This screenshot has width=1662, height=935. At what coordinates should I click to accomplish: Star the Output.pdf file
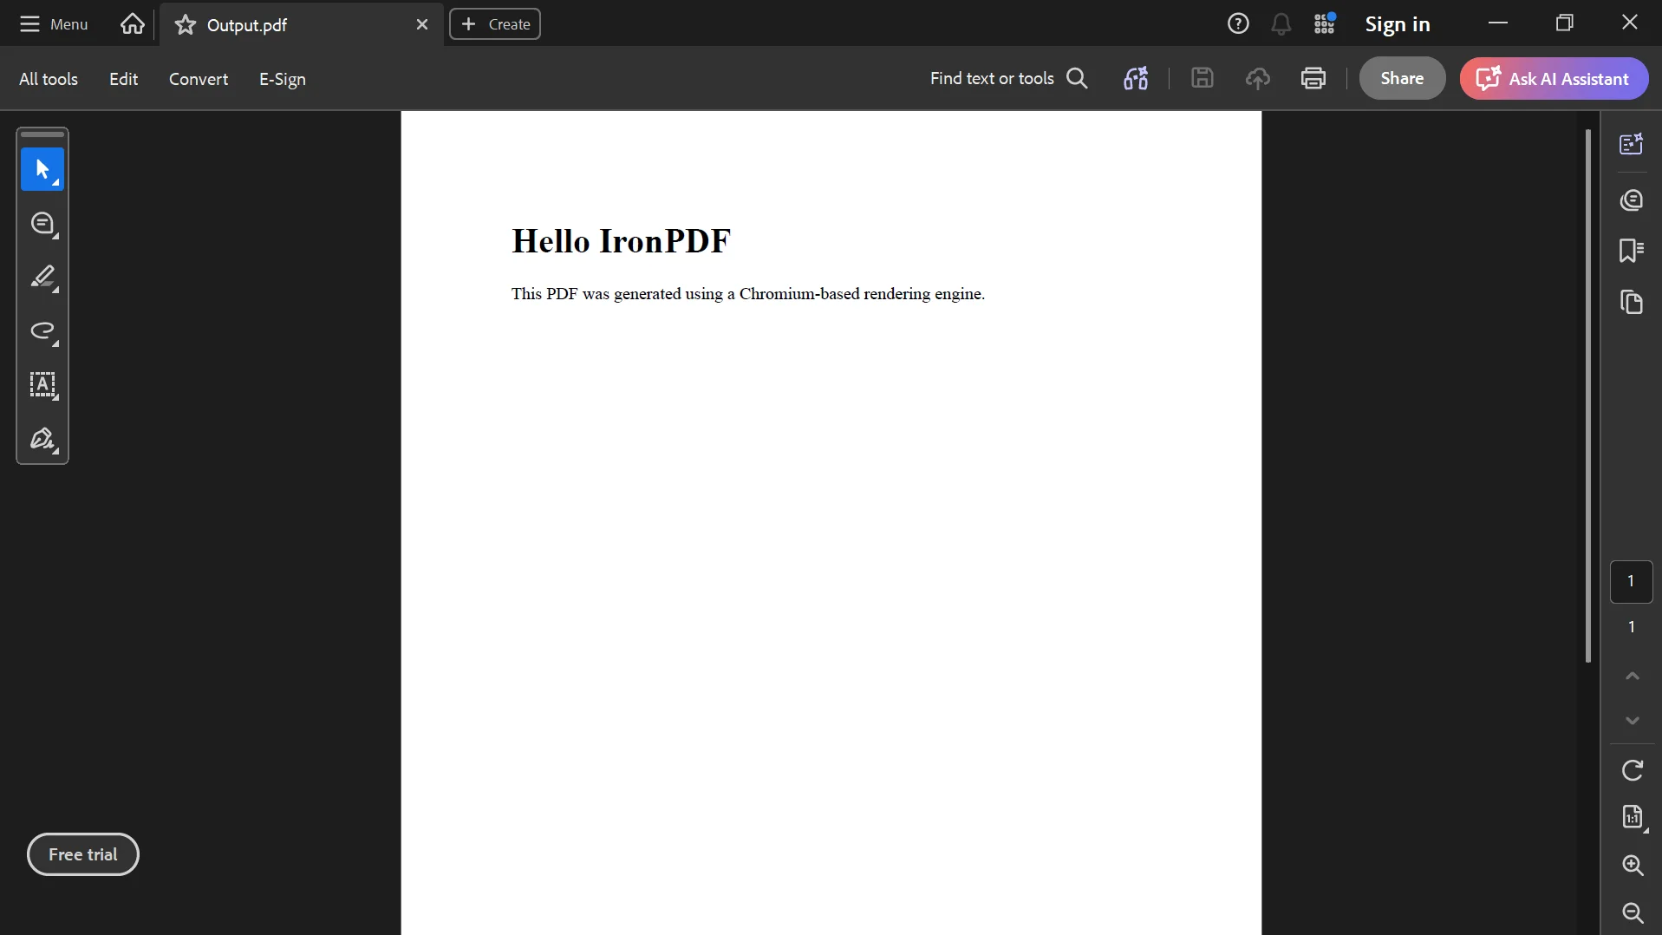pos(186,25)
